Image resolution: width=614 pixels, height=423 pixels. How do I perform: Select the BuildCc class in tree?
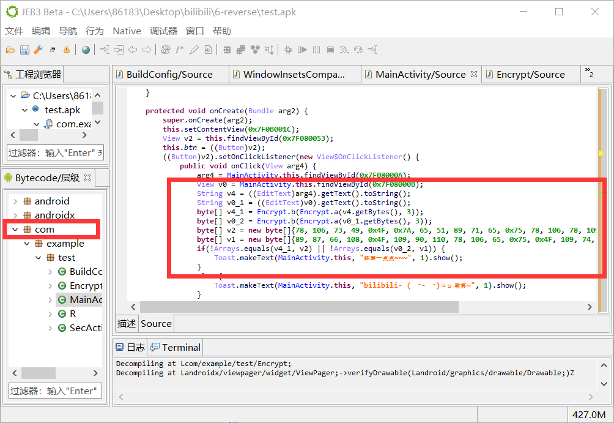pos(80,272)
